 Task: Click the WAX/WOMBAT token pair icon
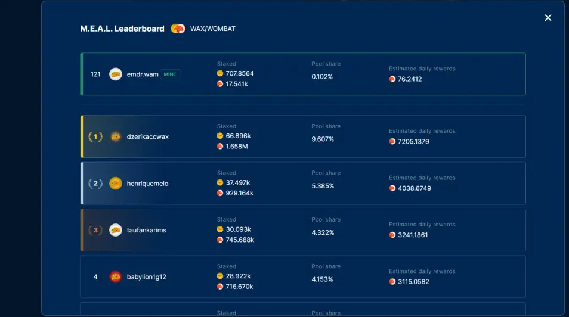(178, 29)
